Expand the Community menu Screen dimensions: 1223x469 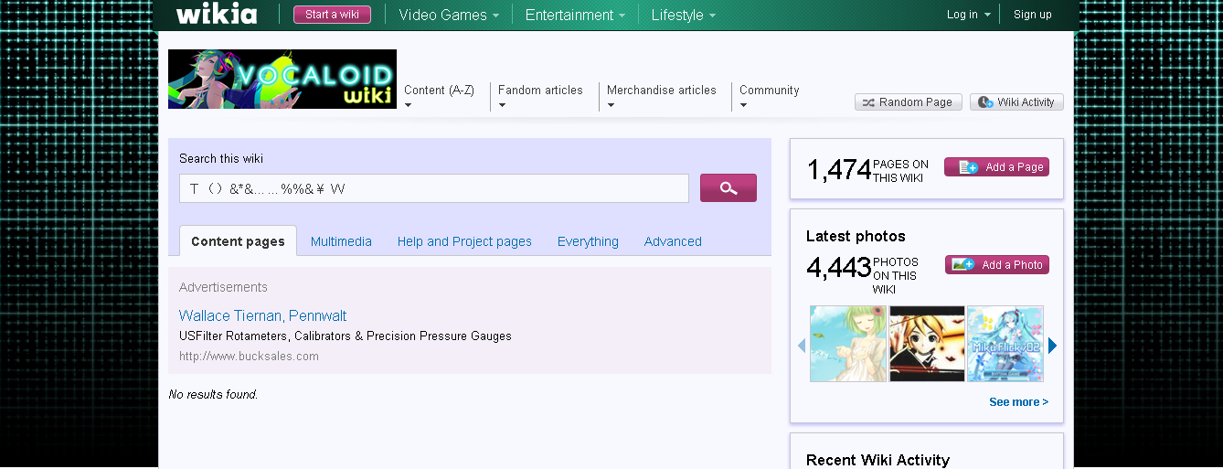[770, 96]
